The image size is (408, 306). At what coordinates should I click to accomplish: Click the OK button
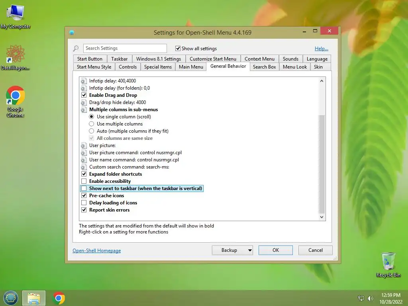point(276,250)
